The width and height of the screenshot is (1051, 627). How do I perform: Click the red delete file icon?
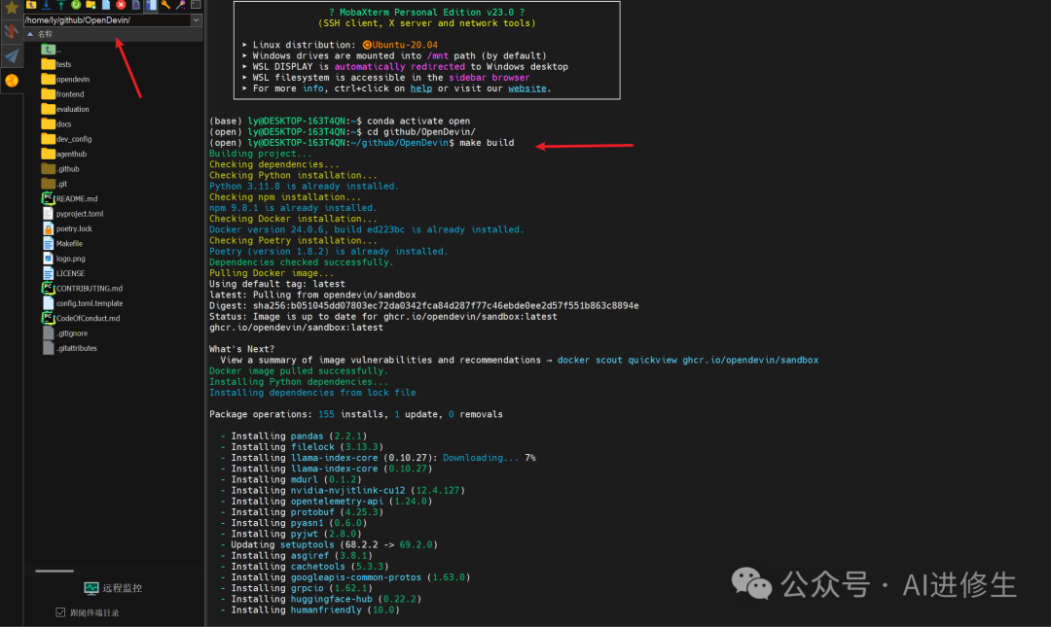pos(121,5)
